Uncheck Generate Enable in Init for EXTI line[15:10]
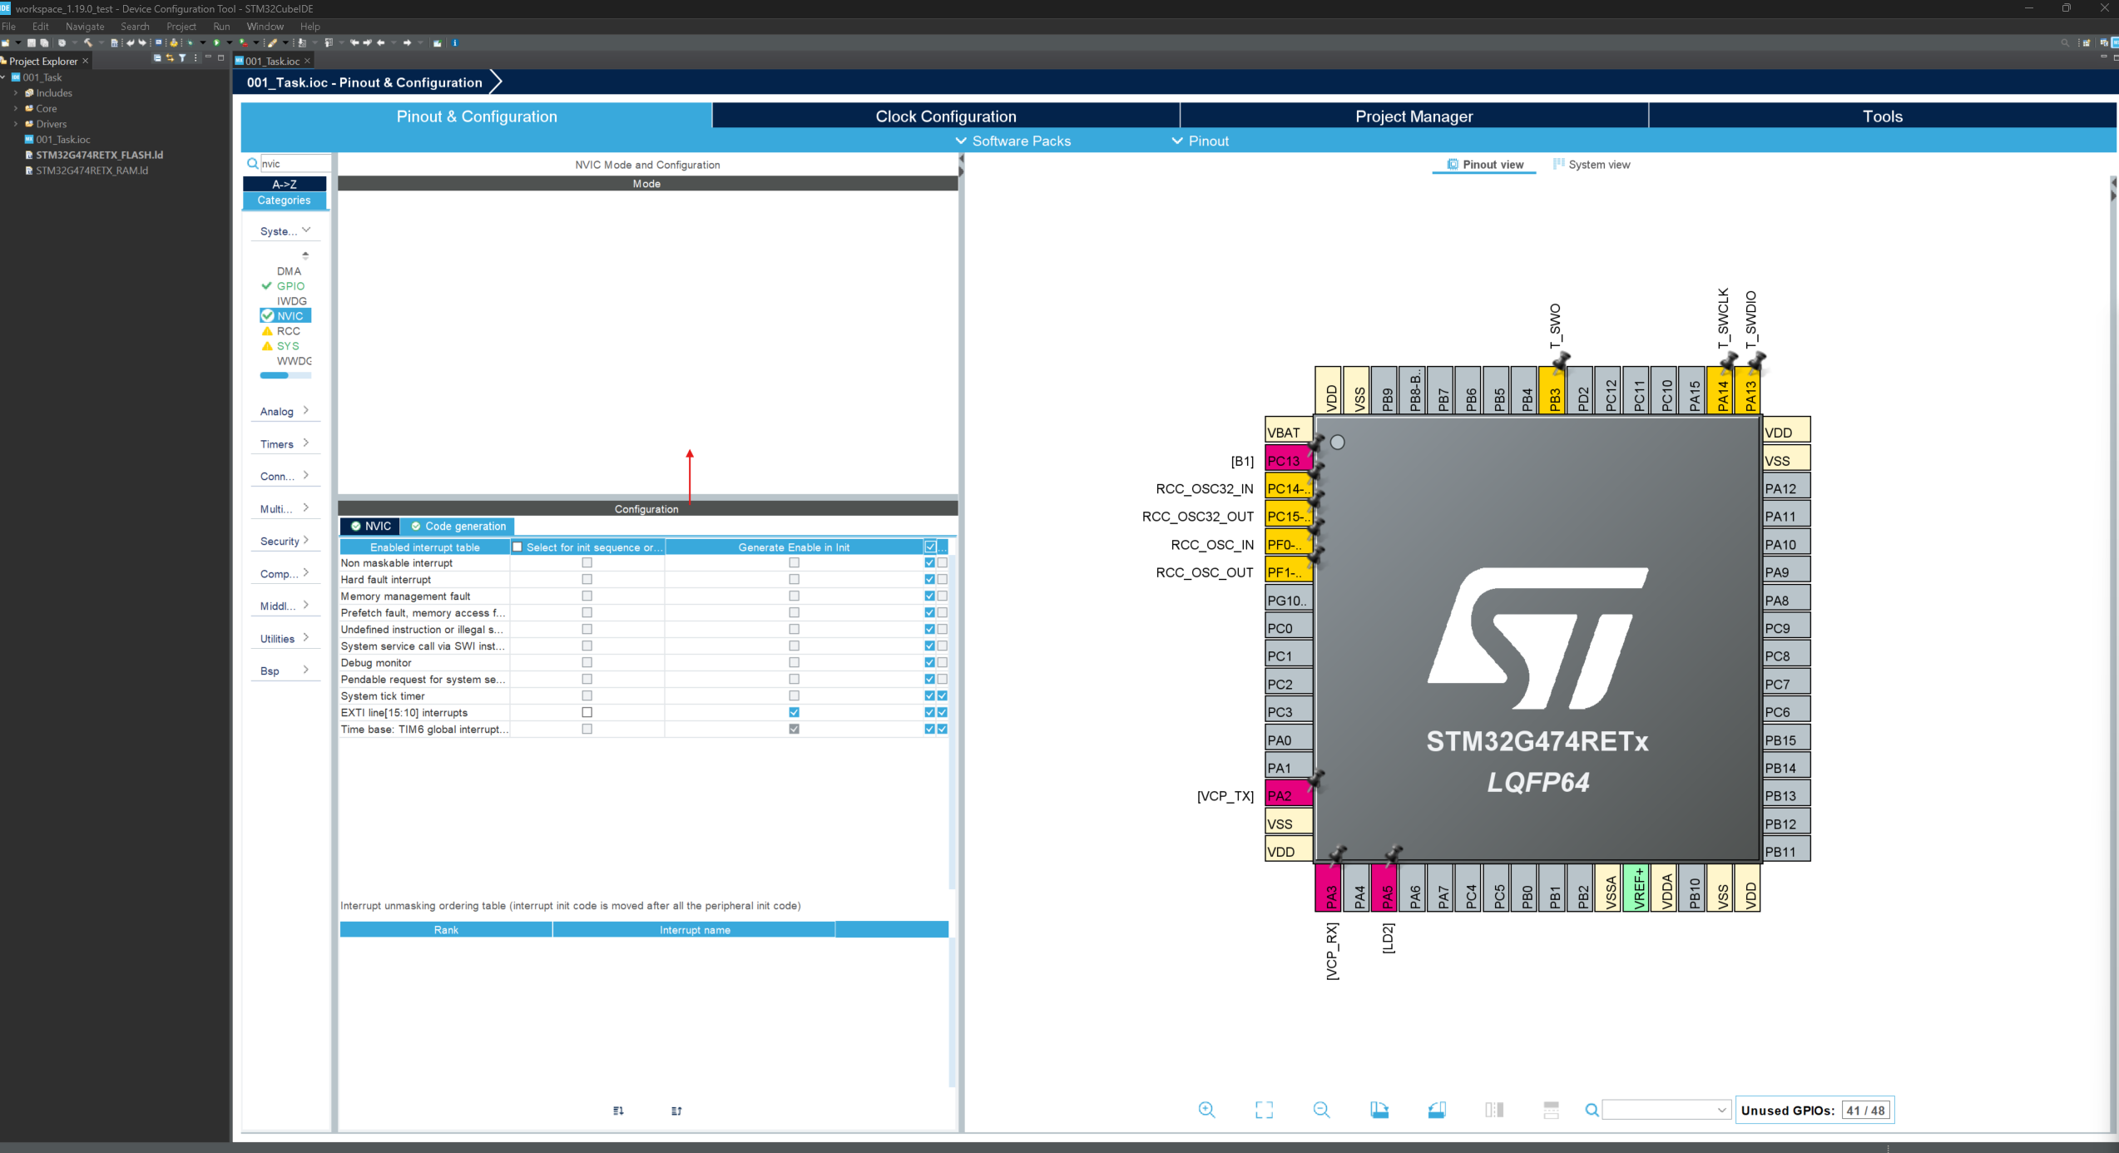2119x1153 pixels. coord(794,712)
